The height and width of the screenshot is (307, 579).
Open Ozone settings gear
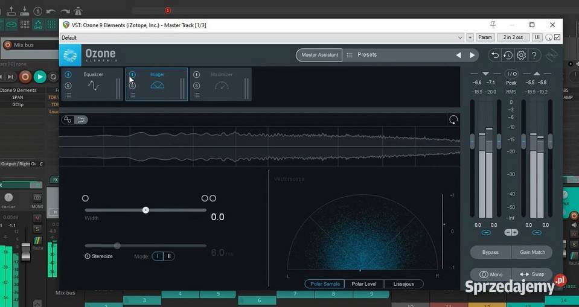coord(521,55)
